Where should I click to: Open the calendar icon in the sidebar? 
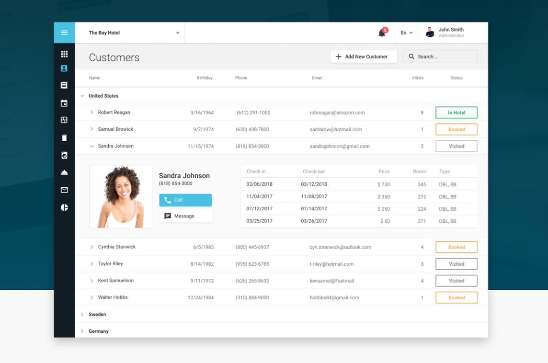64,103
